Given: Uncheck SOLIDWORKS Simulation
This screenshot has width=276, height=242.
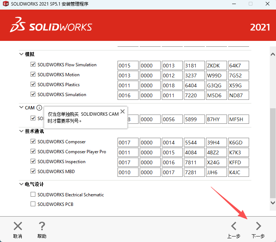Looking at the screenshot, I should [33, 94].
